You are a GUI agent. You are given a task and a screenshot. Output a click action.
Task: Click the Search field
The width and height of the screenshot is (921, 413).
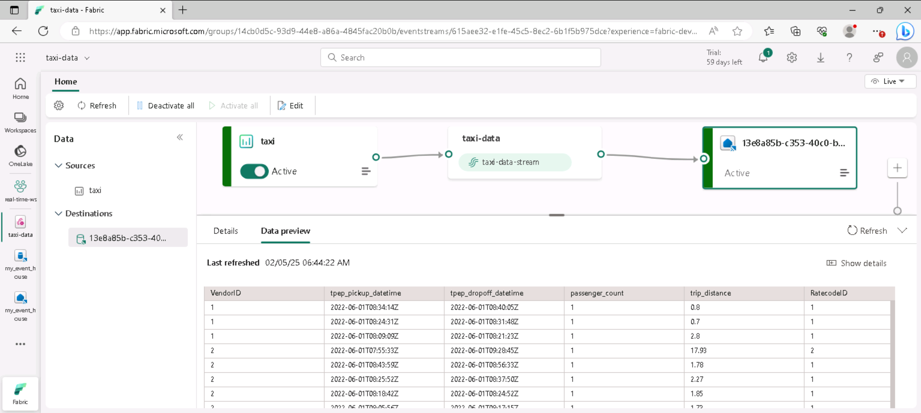461,58
